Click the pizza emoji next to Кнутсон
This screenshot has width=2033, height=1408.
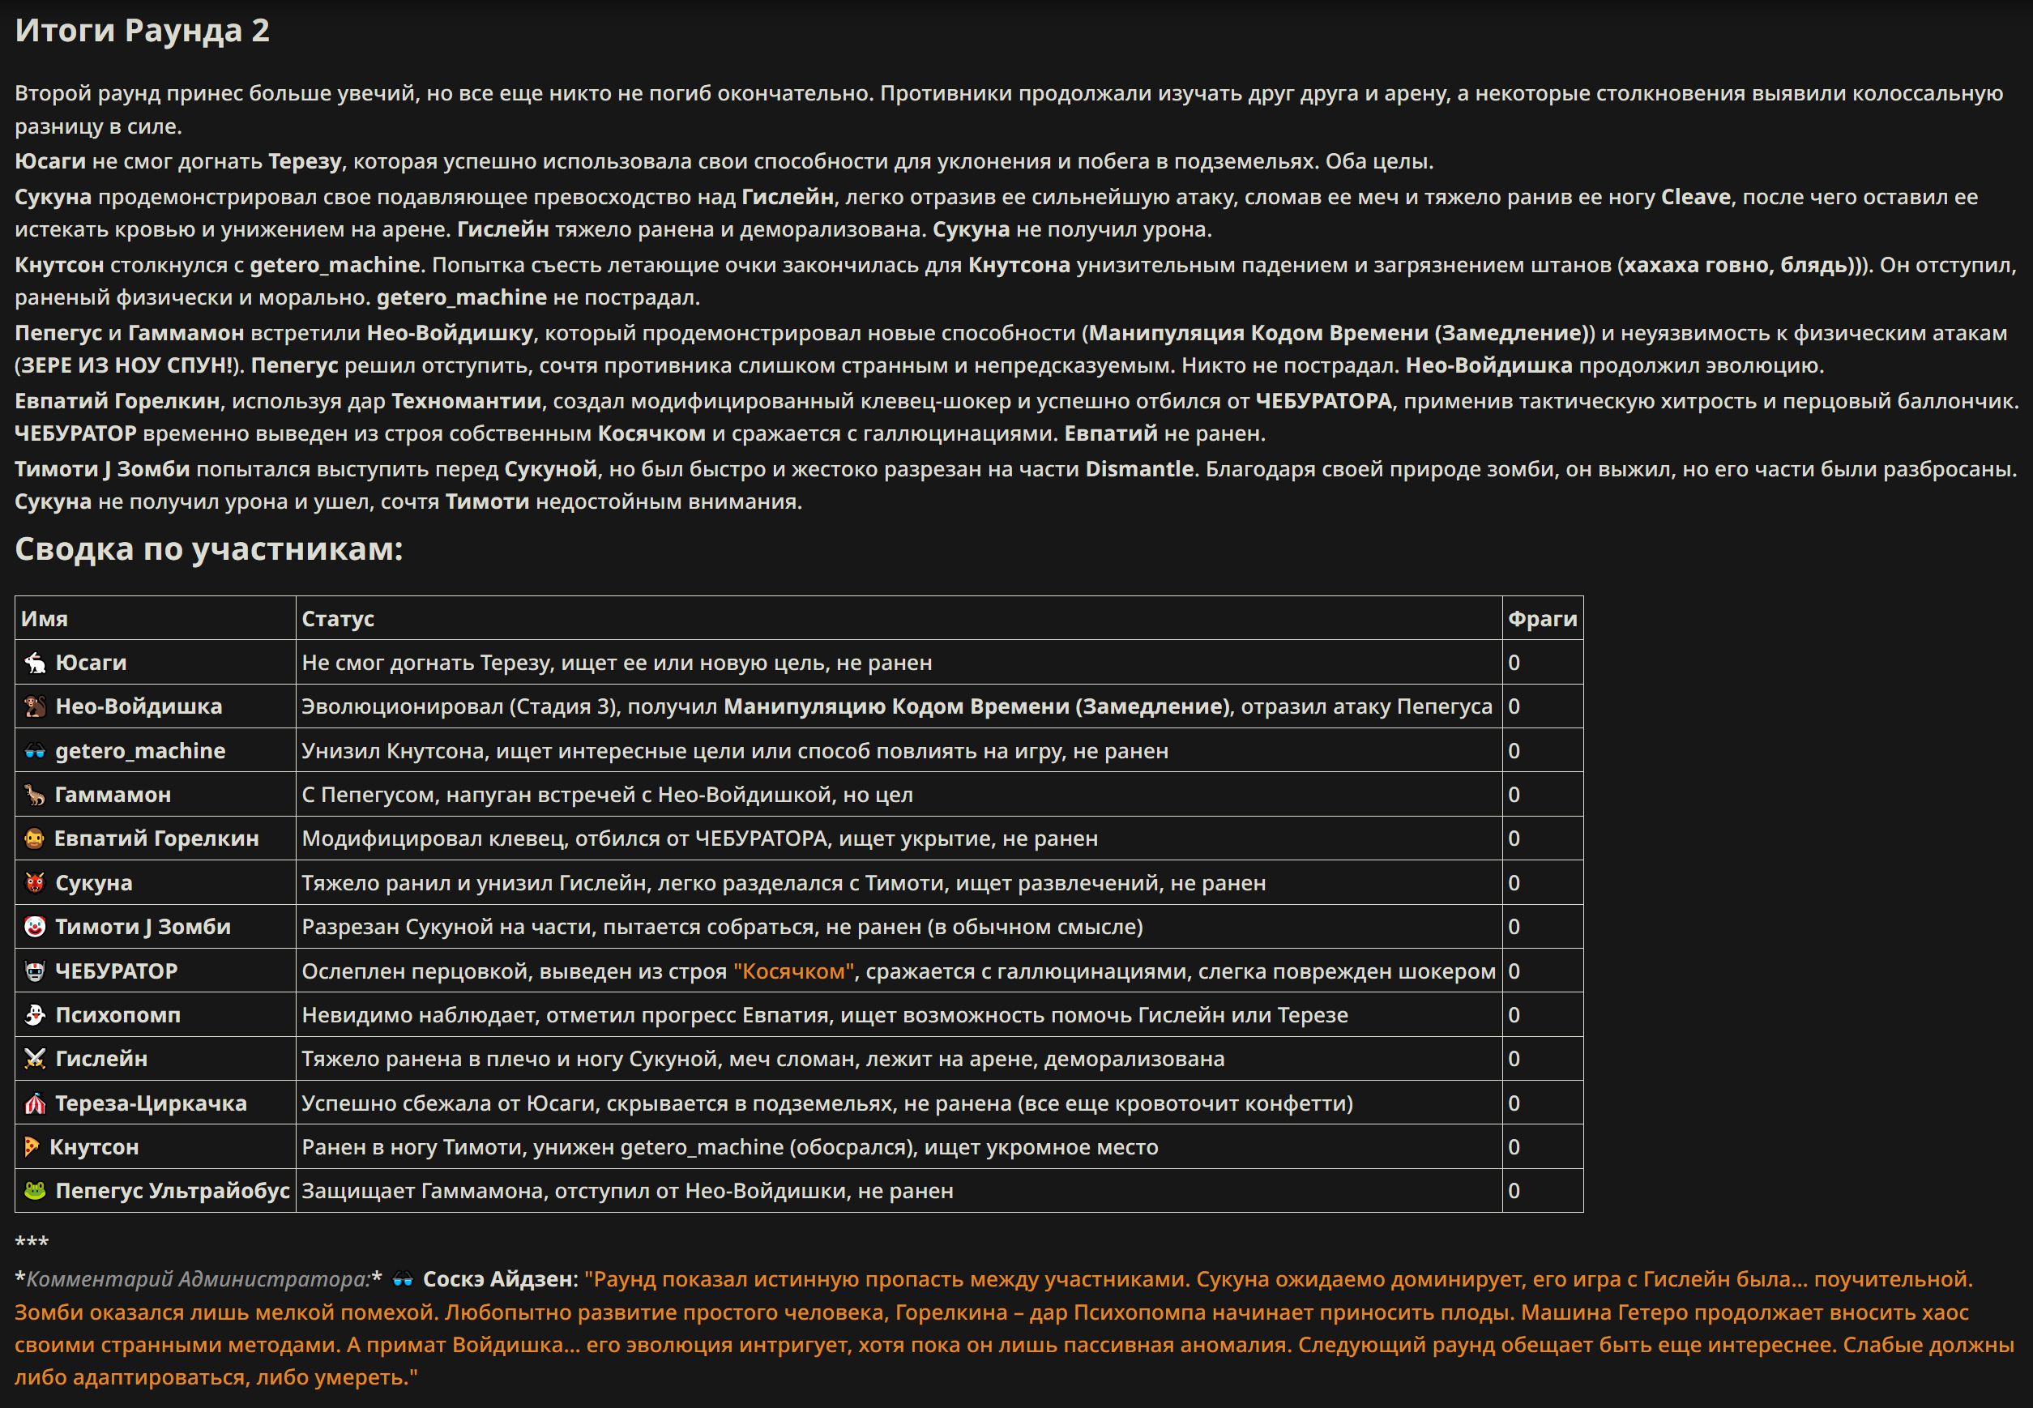32,1147
